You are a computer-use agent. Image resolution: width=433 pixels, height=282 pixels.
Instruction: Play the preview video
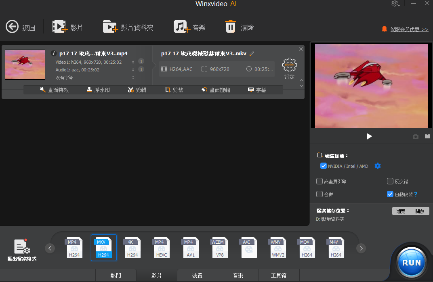(x=369, y=136)
